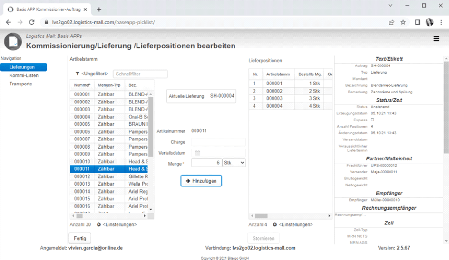
Task: Open the Verfallsdatum calendar icon
Action: pos(197,153)
